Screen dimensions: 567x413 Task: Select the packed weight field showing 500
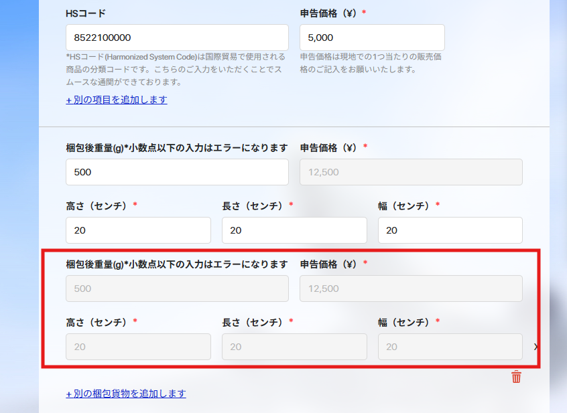(x=177, y=172)
